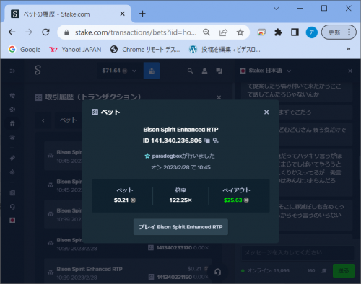361x284 pixels.
Task: Click the プレイ Bison Spirit Enhanced RTP button
Action: pos(180,227)
